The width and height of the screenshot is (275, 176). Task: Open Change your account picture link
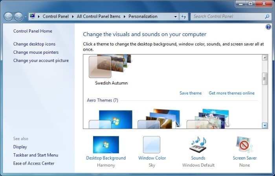pyautogui.click(x=41, y=60)
